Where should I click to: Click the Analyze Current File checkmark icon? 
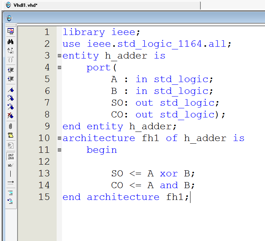[11, 146]
